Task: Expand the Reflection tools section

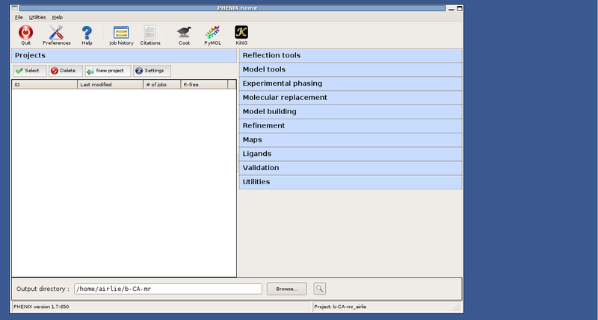Action: point(351,56)
